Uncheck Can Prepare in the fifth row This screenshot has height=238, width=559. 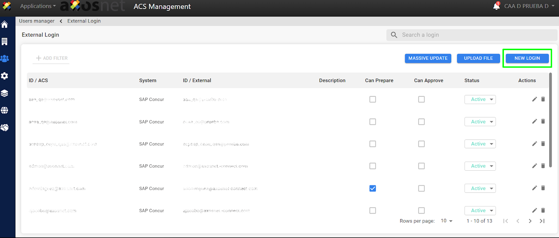(373, 188)
